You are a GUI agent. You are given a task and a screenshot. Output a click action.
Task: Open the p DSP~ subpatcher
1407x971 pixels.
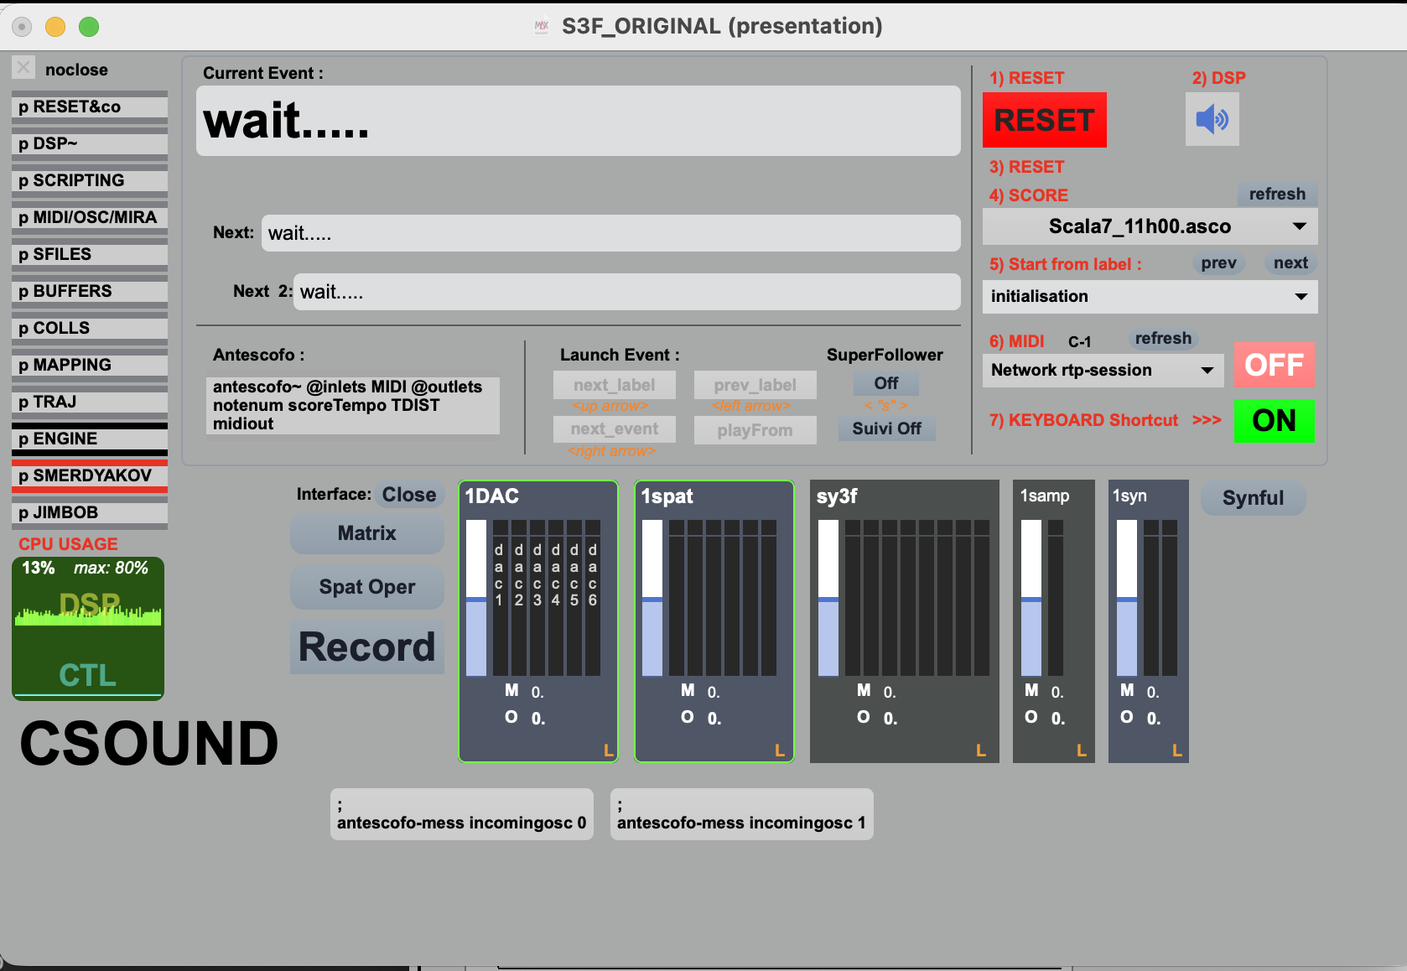tap(90, 143)
